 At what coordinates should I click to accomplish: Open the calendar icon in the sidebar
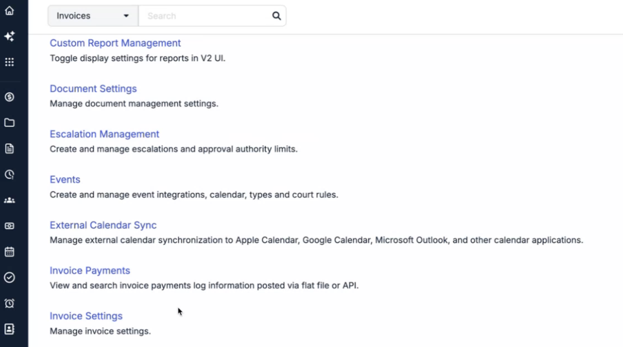[x=9, y=252]
